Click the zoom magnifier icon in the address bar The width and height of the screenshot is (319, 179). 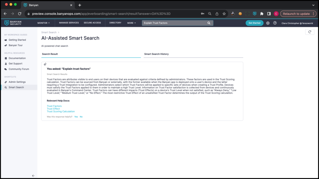(210, 14)
